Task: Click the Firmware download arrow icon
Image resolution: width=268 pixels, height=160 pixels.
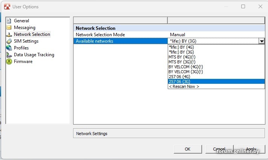Action: pos(9,62)
